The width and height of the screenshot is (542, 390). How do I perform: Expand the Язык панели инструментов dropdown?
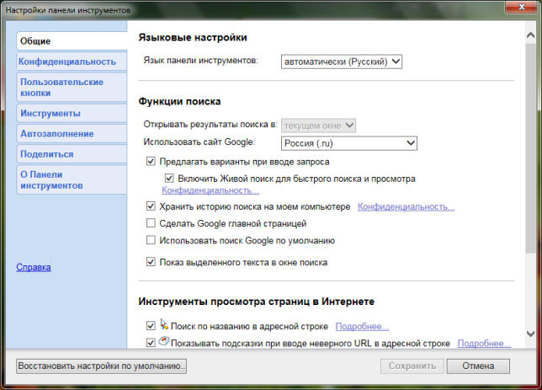coord(342,61)
